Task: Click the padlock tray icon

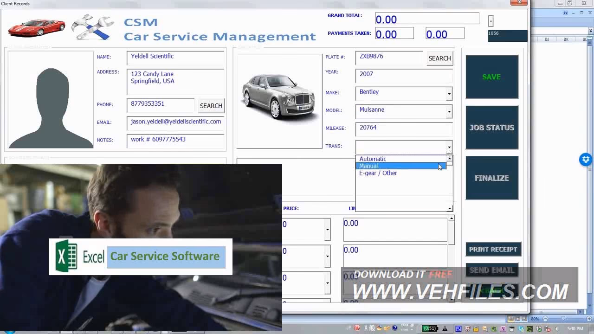Action: 476,328
